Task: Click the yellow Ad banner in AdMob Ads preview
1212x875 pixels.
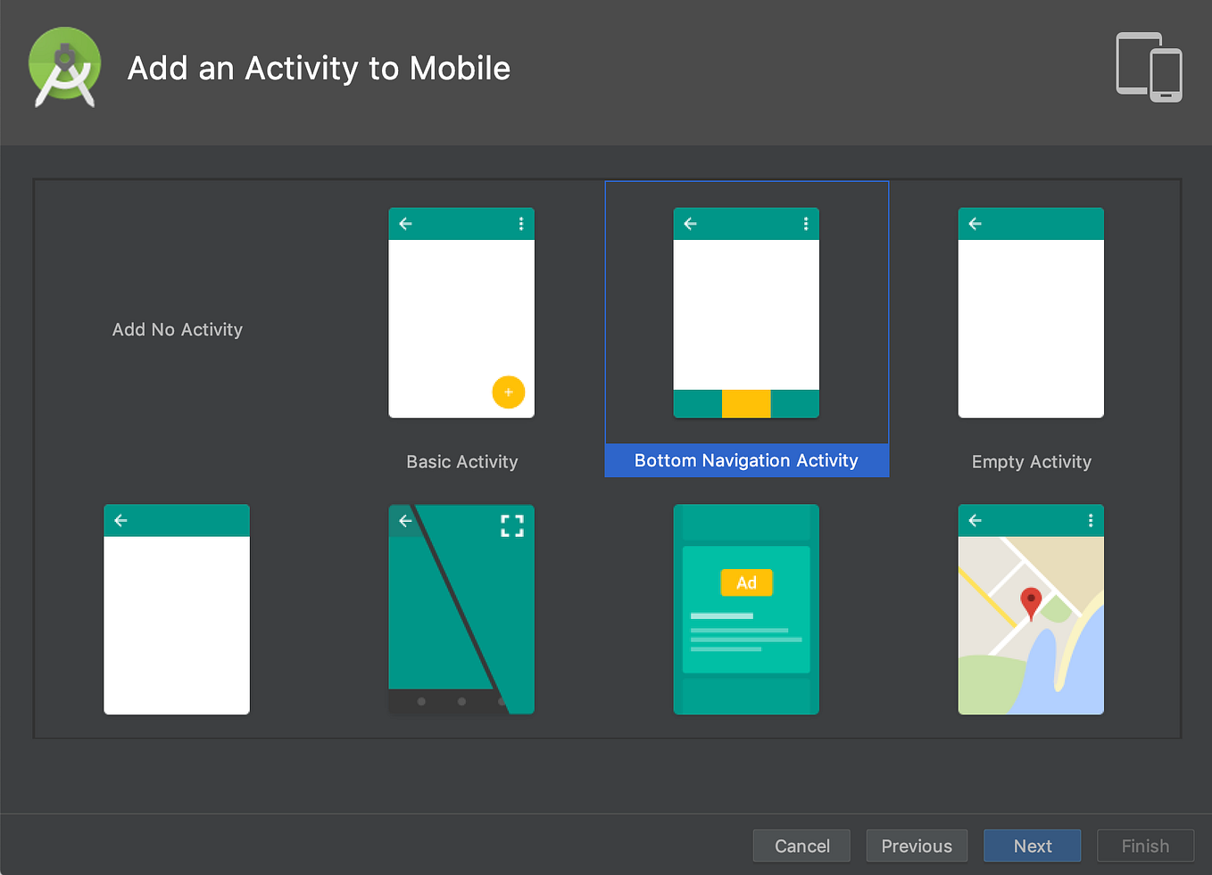Action: [x=746, y=582]
